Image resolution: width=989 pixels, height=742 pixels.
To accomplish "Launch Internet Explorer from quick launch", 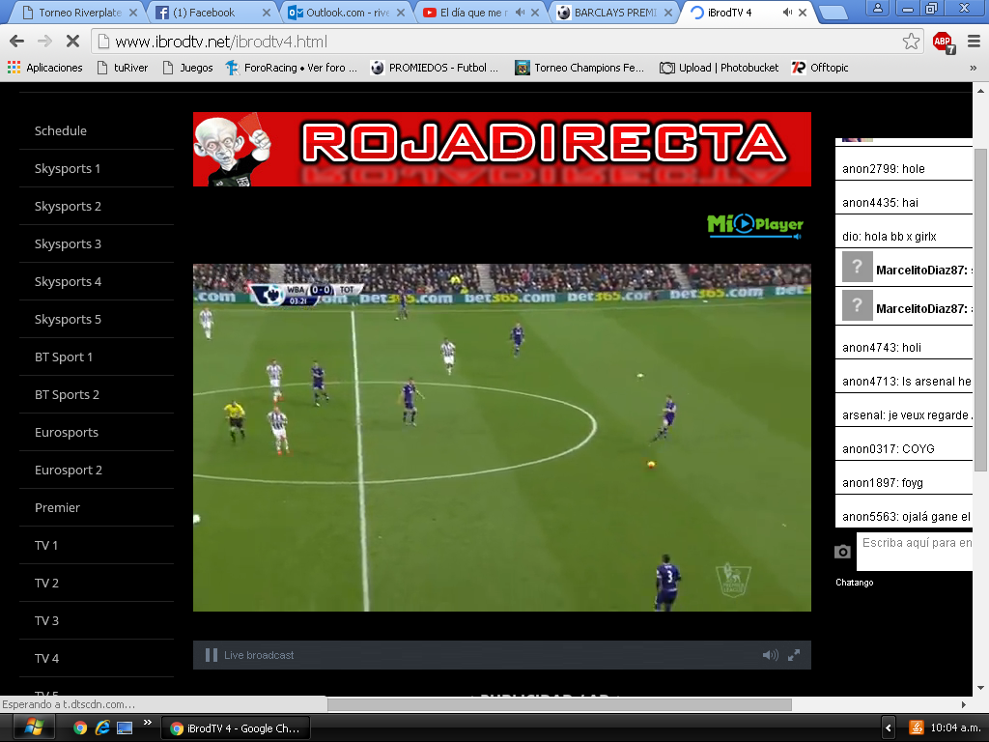I will point(101,728).
